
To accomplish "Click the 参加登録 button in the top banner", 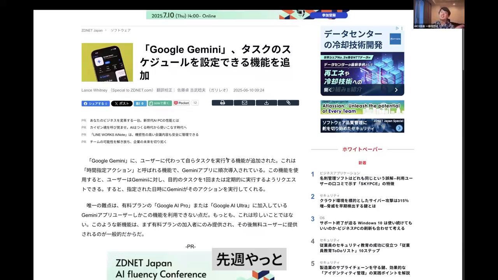I will pos(329,15).
